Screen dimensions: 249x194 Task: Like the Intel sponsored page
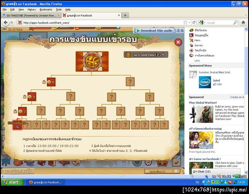pos(217,84)
